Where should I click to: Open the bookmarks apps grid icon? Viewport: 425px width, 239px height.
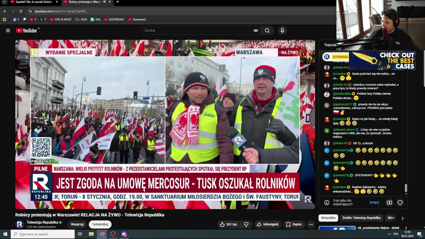[x=4, y=20]
